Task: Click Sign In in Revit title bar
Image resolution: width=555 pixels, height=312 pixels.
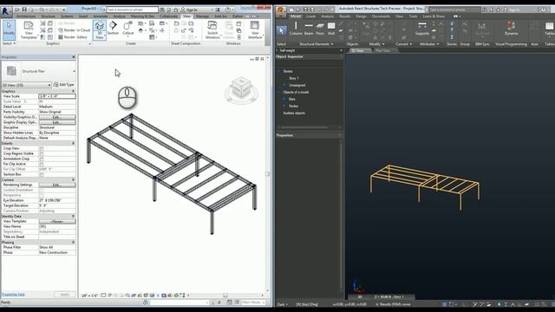Action: (189, 10)
